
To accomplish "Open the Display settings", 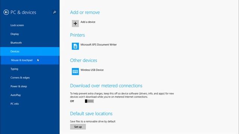I will [30, 34].
